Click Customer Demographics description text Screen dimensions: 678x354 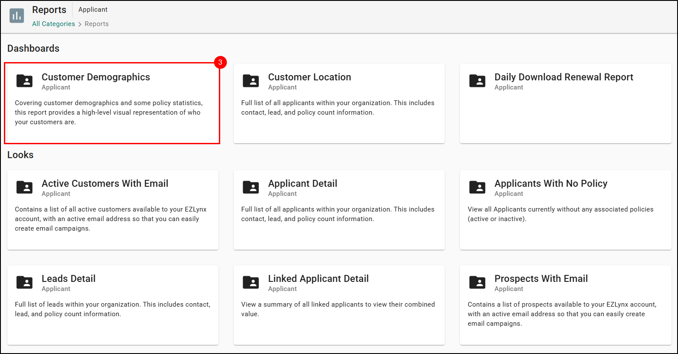pos(109,112)
